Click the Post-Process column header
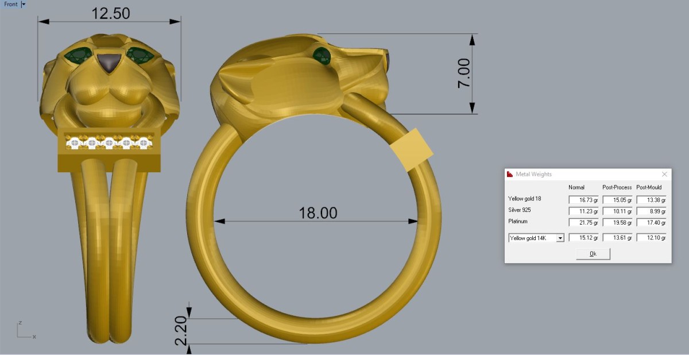Image resolution: width=689 pixels, height=355 pixels. [617, 187]
